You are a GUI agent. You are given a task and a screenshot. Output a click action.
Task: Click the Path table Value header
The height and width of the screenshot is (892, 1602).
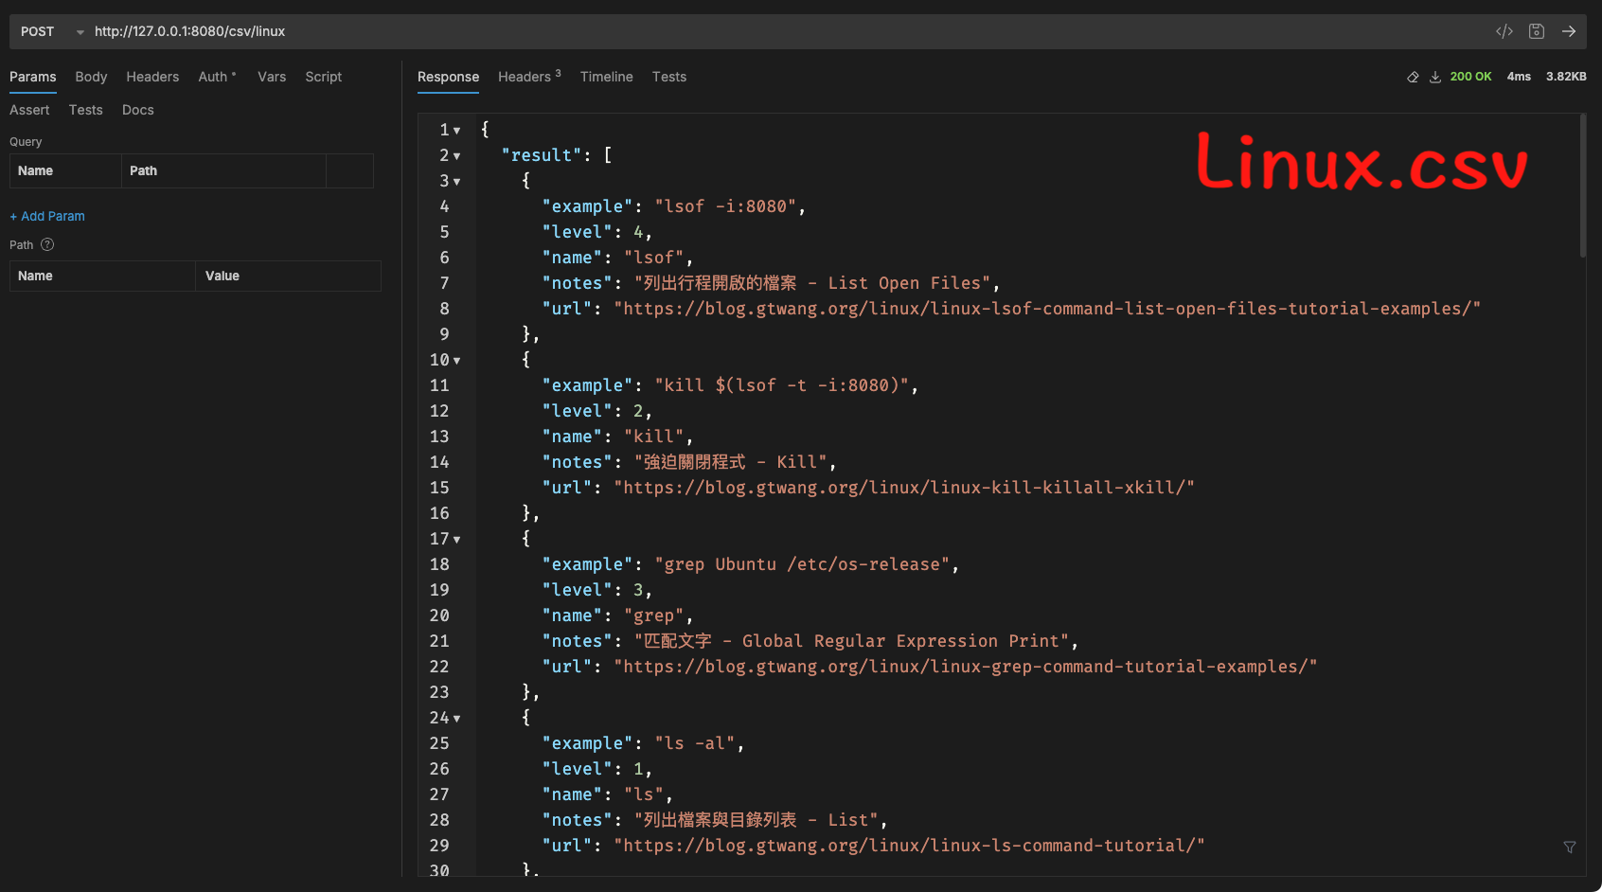coord(288,276)
